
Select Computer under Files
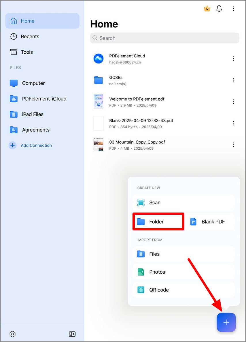click(x=42, y=83)
